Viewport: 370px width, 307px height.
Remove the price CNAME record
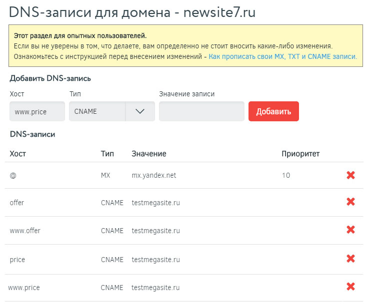pos(350,259)
